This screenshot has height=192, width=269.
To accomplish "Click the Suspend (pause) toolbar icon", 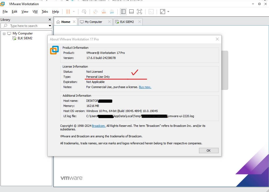I will coord(68,12).
